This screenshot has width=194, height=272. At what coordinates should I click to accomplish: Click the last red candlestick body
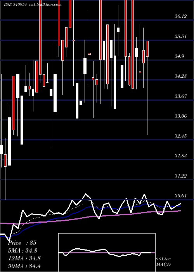click(147, 49)
